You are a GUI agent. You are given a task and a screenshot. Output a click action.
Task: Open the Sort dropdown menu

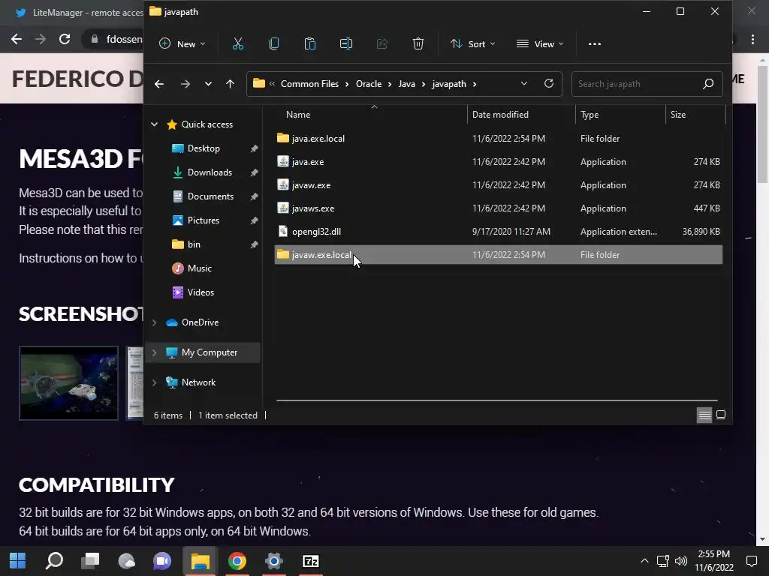pos(473,44)
